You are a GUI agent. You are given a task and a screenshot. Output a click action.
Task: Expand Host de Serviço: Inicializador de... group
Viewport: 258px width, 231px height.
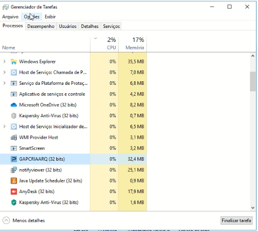click(4, 127)
